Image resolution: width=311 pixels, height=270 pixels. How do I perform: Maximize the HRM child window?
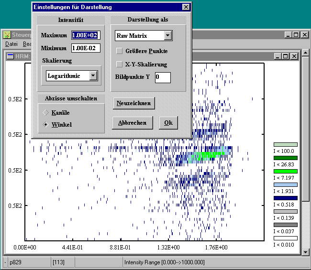(285, 56)
